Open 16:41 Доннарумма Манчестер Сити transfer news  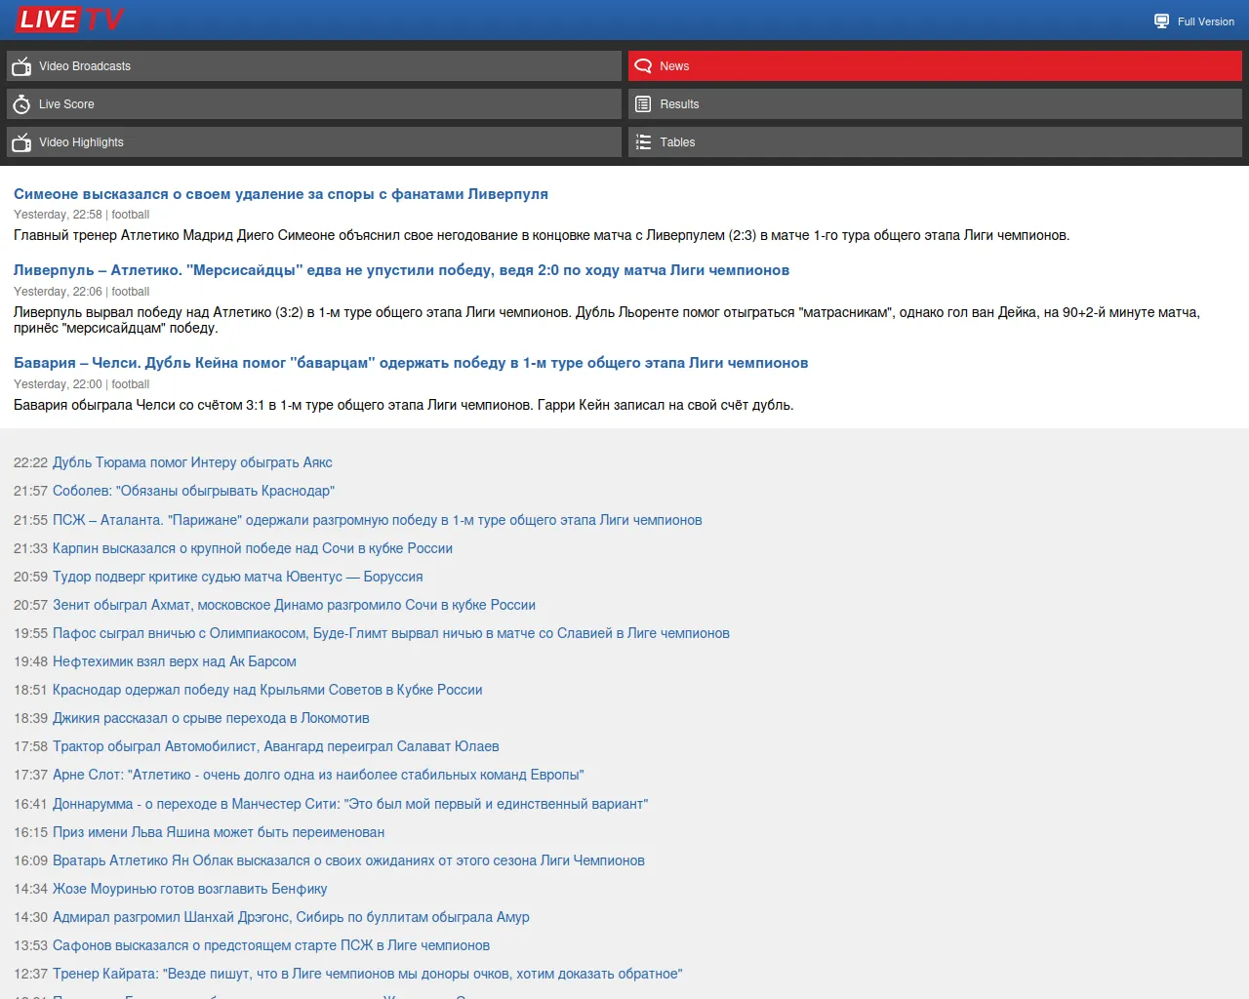[x=350, y=804]
